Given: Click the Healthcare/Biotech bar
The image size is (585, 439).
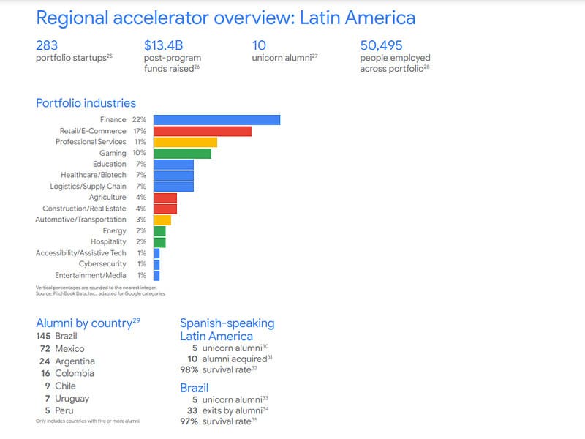Looking at the screenshot, I should (x=173, y=176).
